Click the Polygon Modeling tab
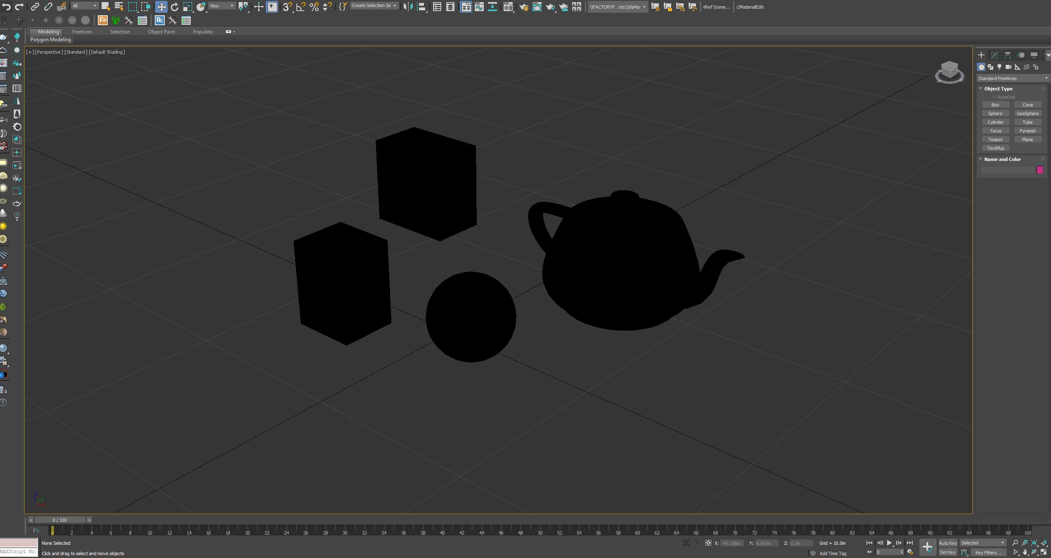 [x=50, y=40]
